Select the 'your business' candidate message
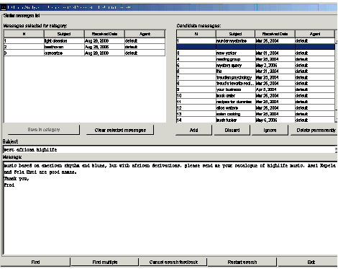This screenshot has width=338, height=269. click(255, 89)
